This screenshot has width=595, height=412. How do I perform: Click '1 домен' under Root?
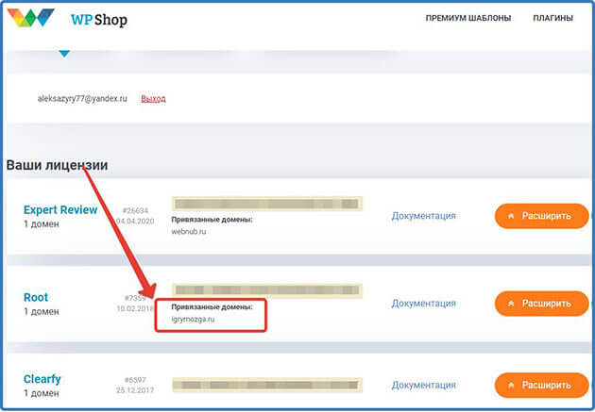click(42, 312)
